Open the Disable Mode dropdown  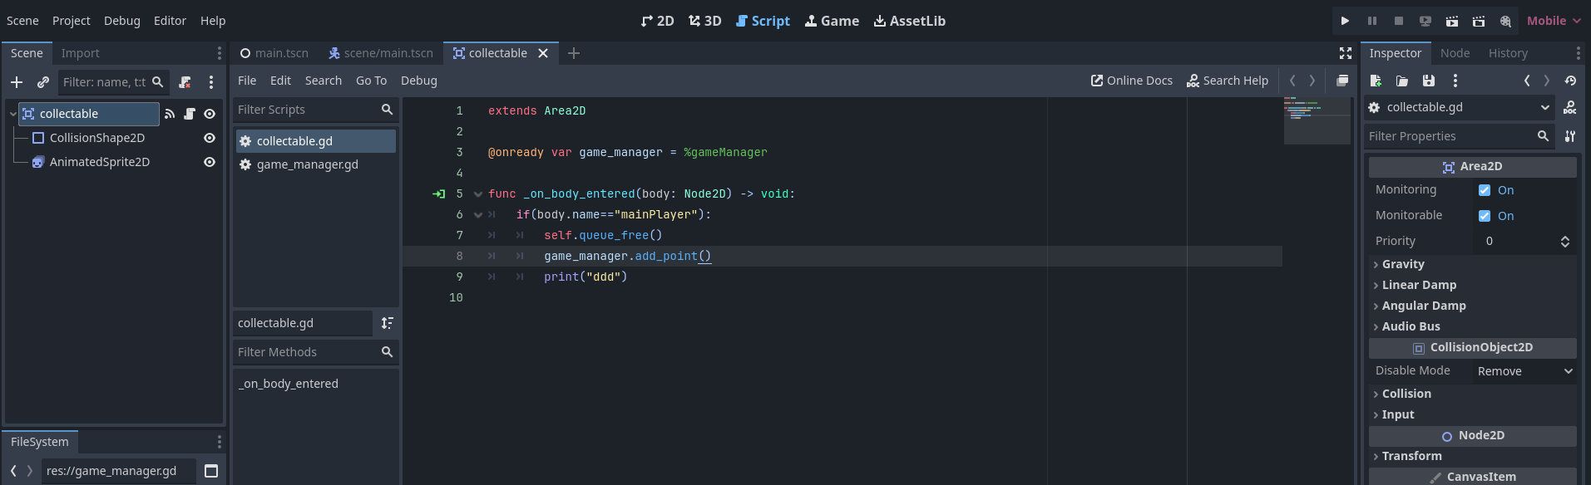coord(1524,371)
